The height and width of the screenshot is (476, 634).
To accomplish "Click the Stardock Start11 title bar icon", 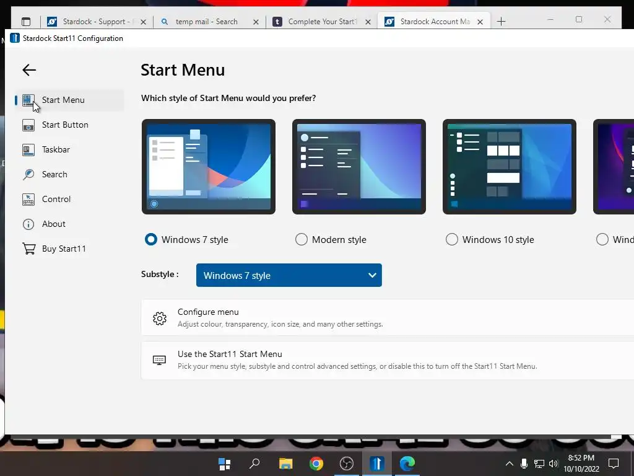I will (15, 38).
